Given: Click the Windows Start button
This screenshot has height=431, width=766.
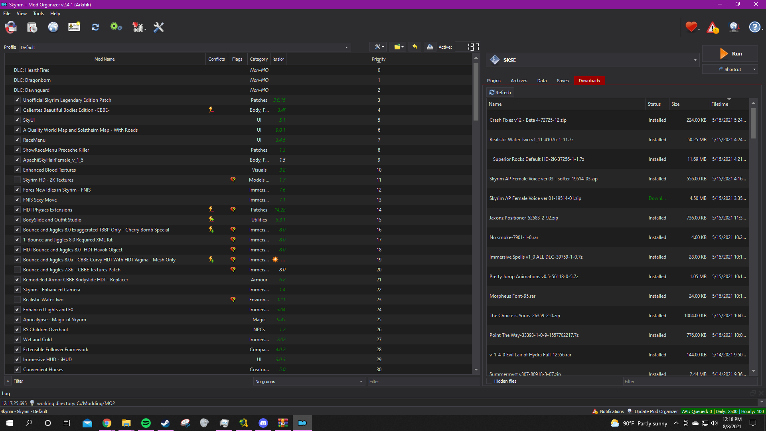Looking at the screenshot, I should click(x=10, y=423).
